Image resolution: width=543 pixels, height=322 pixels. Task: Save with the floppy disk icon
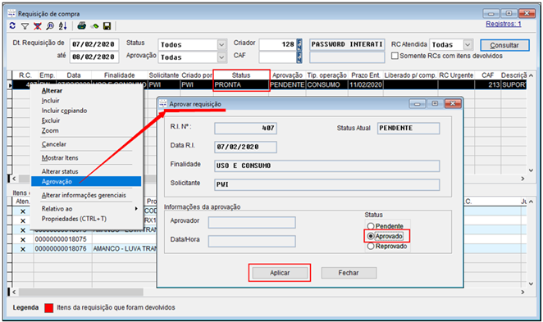[107, 26]
